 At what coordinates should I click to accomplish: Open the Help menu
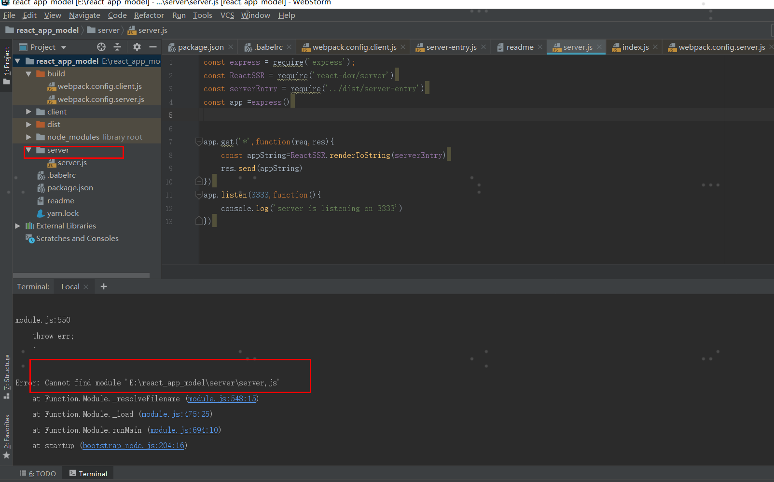point(287,15)
